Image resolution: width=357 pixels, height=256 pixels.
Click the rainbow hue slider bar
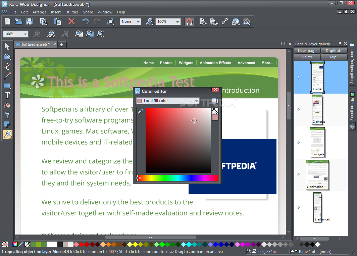point(178,178)
